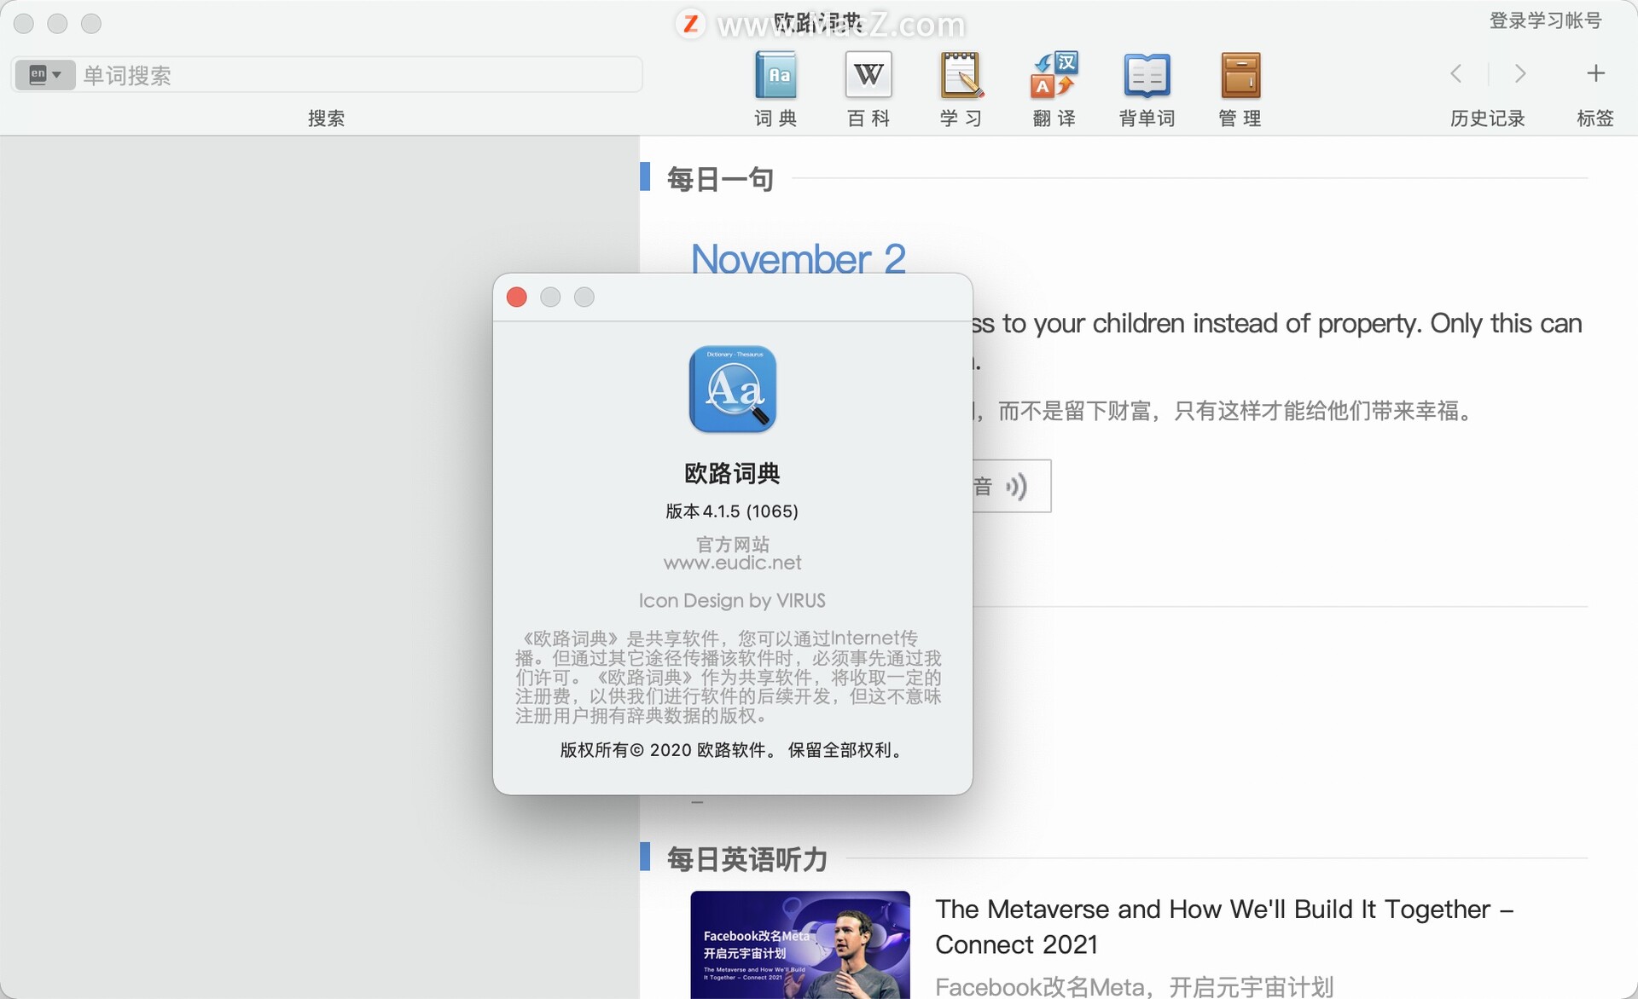Open the 背单词 vocabulary book icon
Screen dimensions: 1638x999
coord(1147,75)
